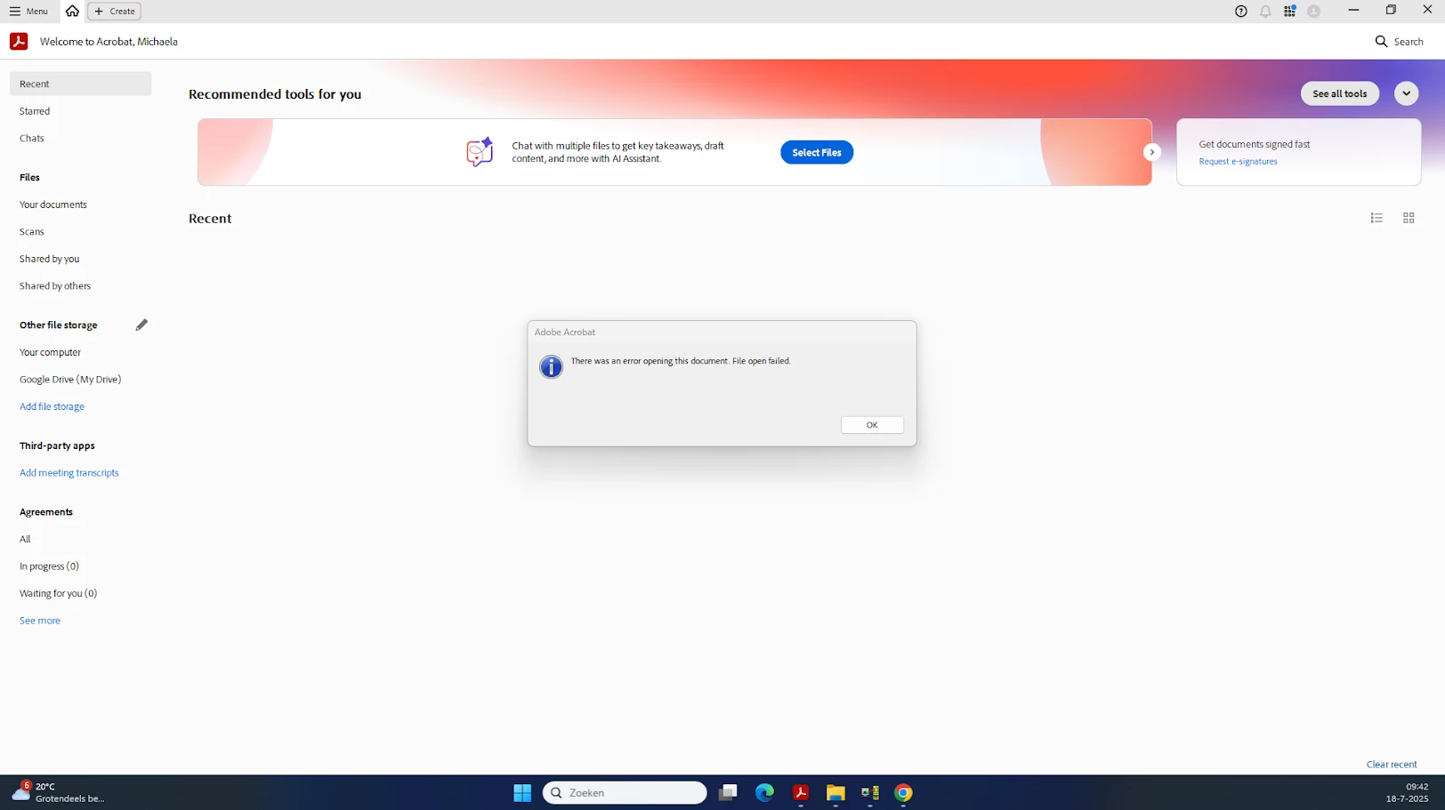Open Your computer storage
Viewport: 1445px width, 810px height.
tap(50, 352)
